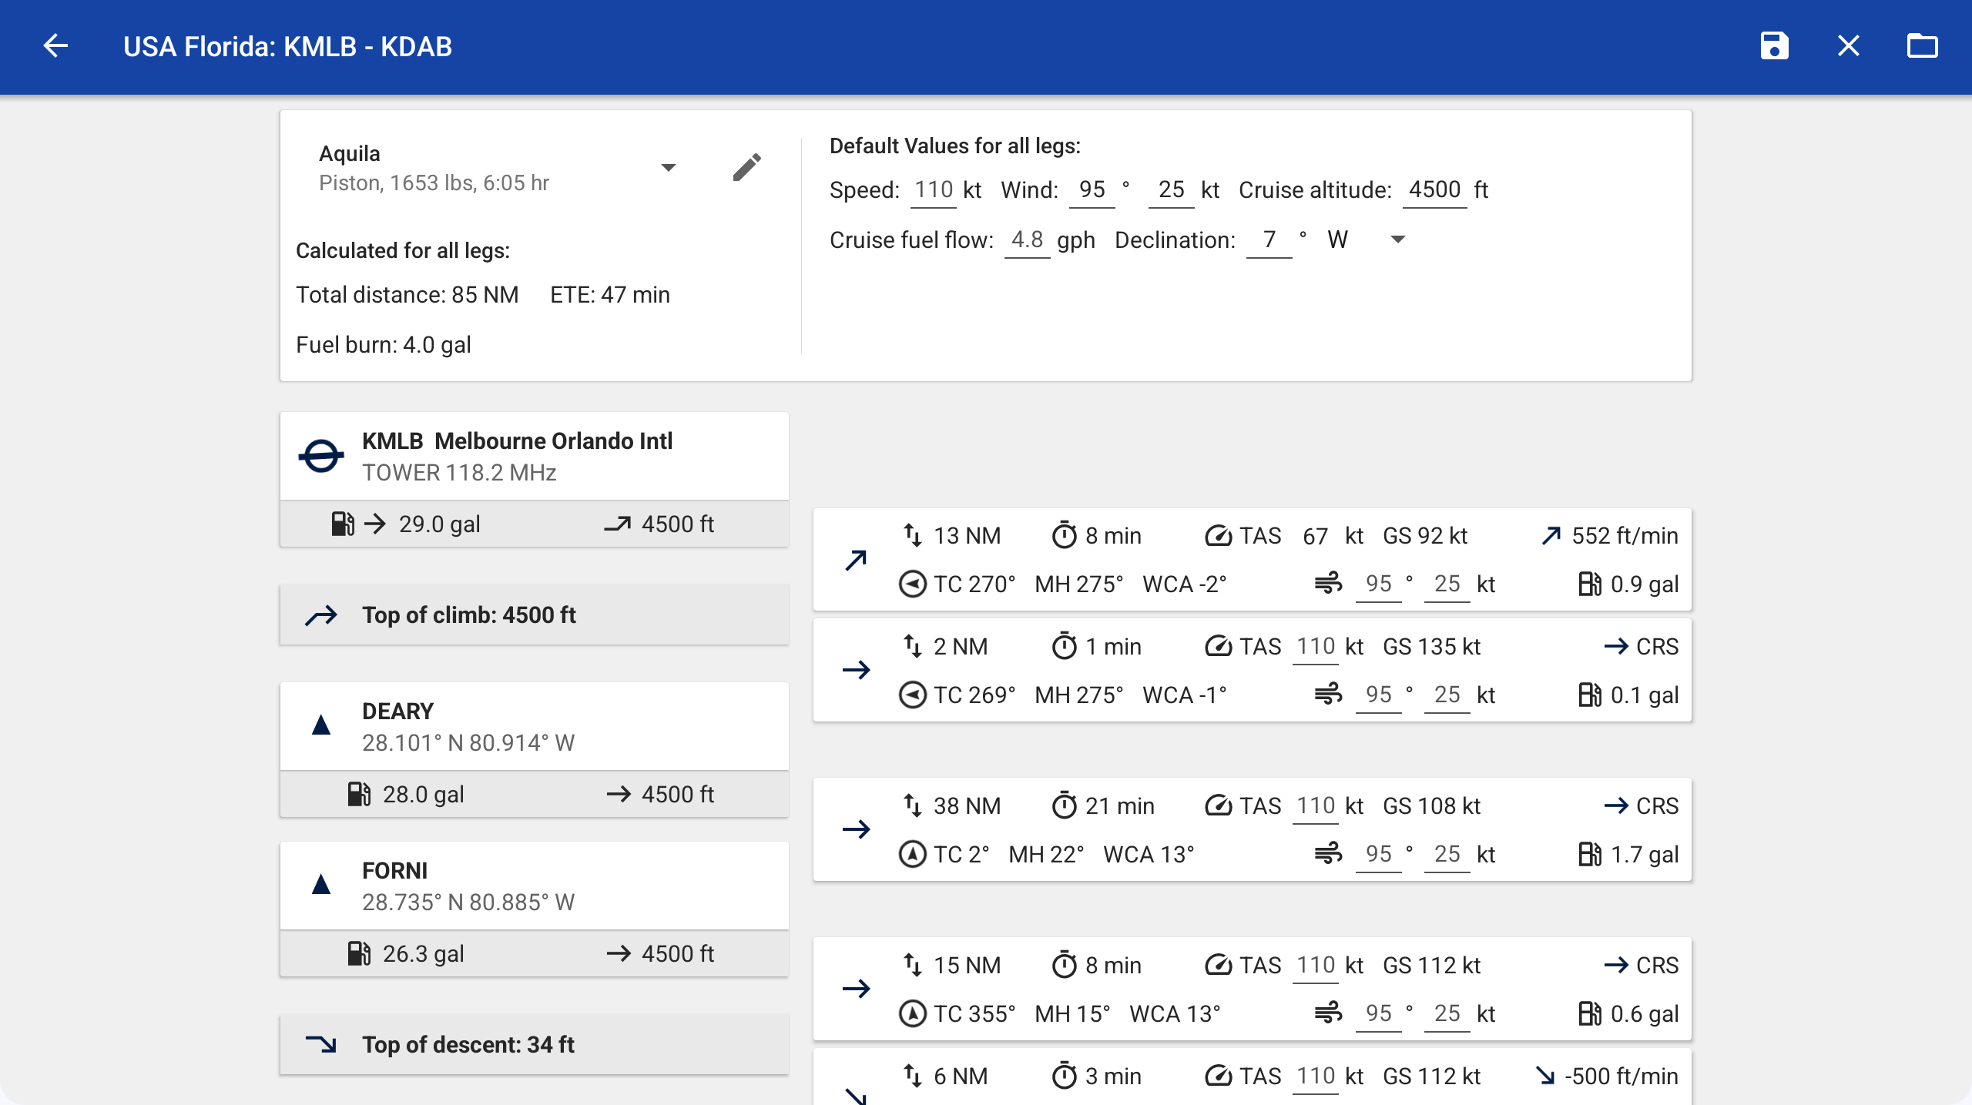Select the Top of descent 34 ft row
The height and width of the screenshot is (1105, 1972).
[534, 1044]
